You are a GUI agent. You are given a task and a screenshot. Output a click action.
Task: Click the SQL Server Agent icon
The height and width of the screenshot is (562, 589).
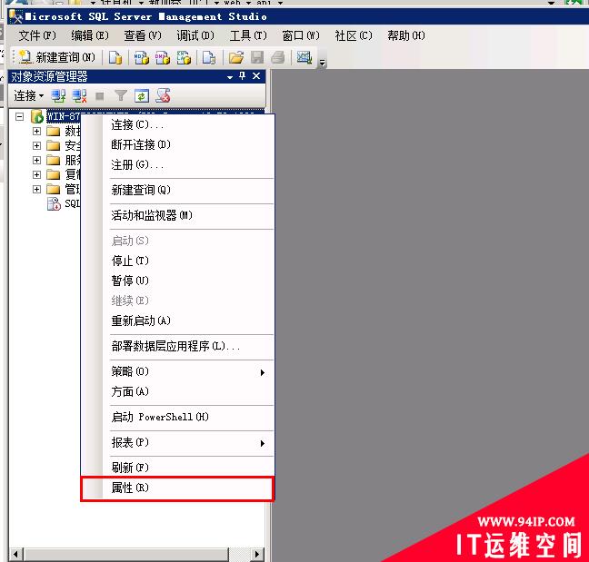[x=54, y=203]
